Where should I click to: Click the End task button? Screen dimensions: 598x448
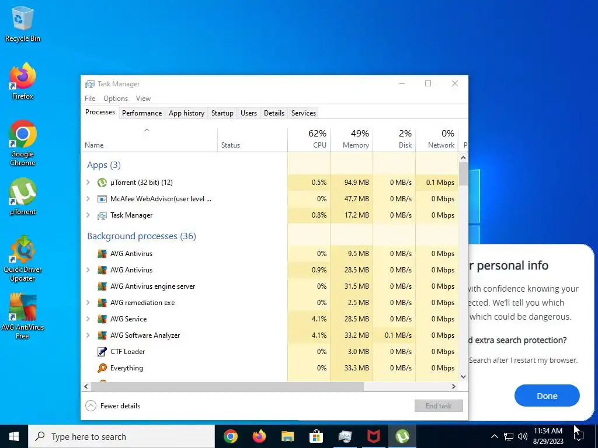(439, 406)
